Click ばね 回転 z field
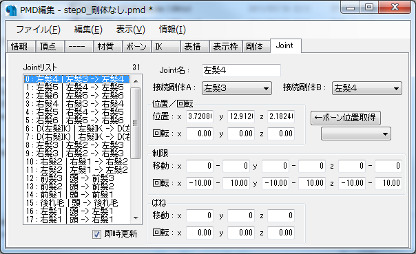 coord(281,233)
